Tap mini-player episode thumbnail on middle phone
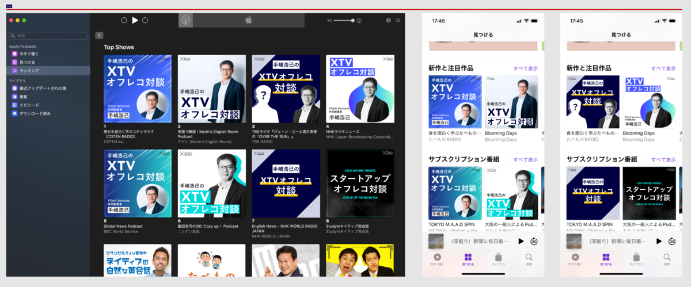This screenshot has width=691, height=287. (435, 242)
